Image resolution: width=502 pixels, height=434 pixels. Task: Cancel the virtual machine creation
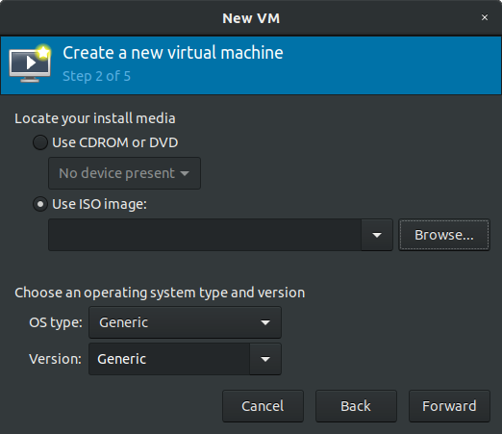click(x=263, y=406)
